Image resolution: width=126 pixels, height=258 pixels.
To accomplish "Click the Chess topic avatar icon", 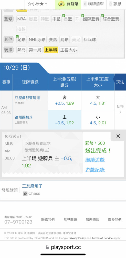I will [25, 194].
